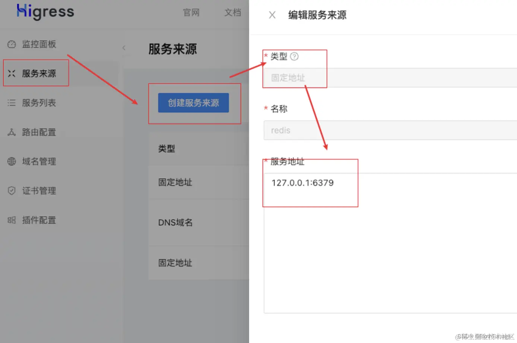
Task: Close the 编辑服务来源 drawer with X
Action: (x=272, y=15)
